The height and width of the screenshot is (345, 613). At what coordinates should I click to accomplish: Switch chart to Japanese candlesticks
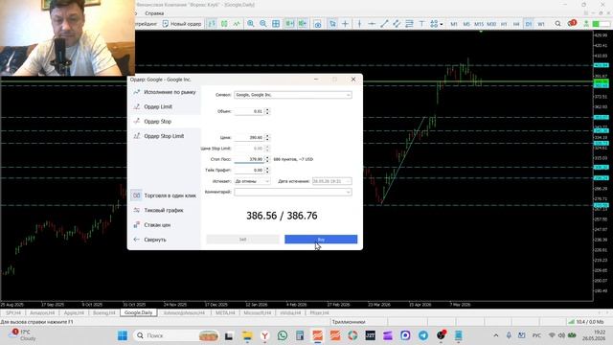tap(224, 24)
